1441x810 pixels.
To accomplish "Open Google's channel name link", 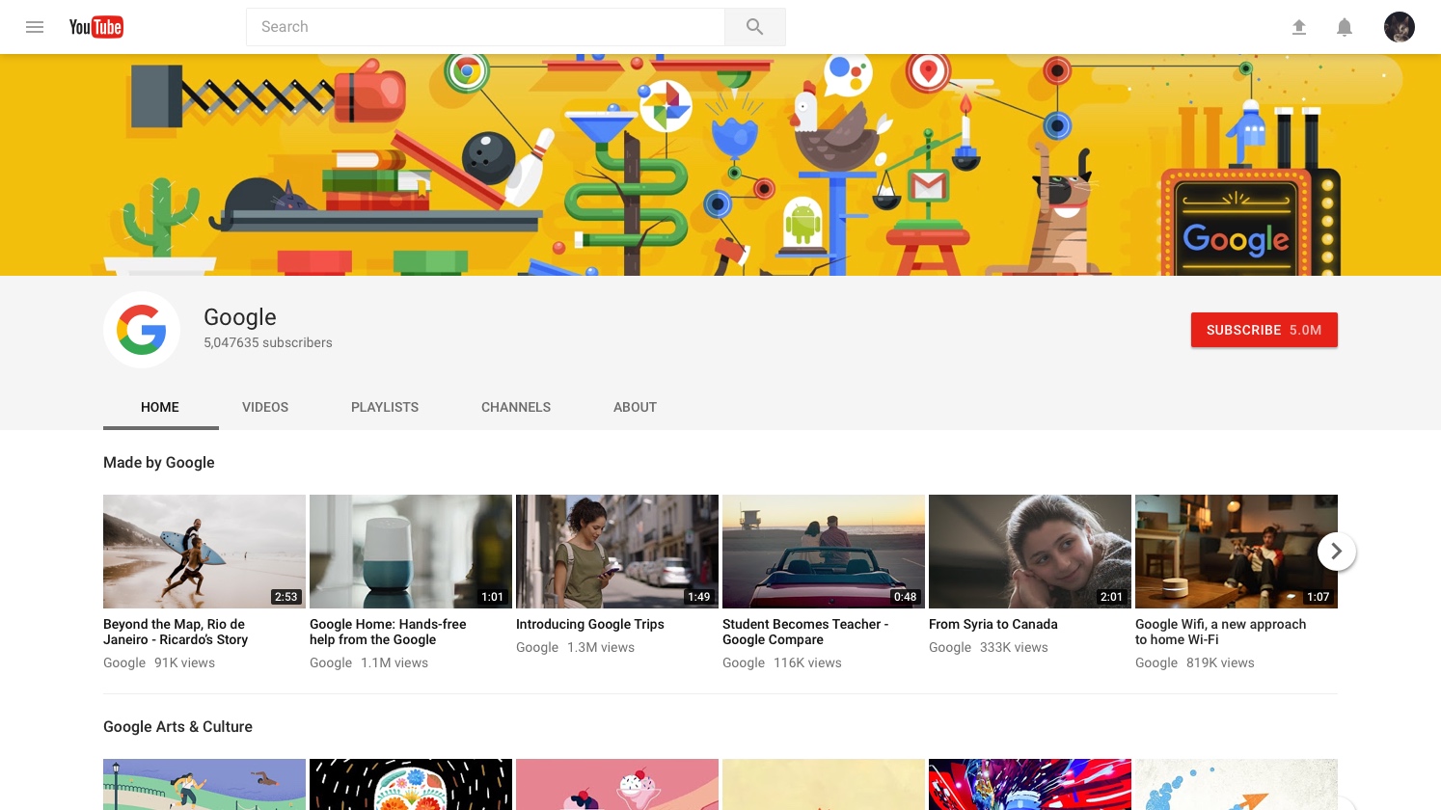I will click(239, 317).
